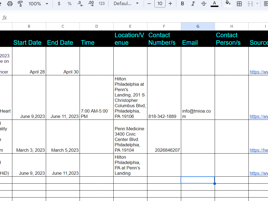Screen dimensions: 268x201
Task: Click the font size field showing 10
Action: point(160,3)
